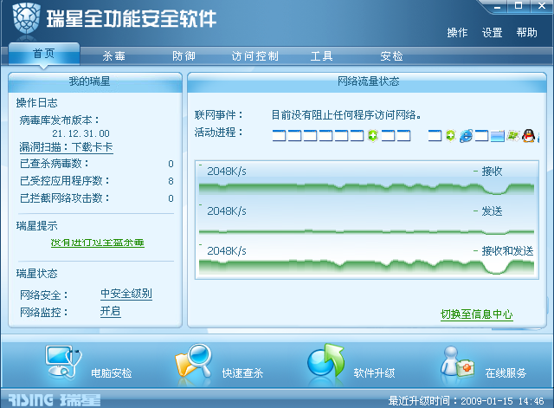Viewport: 554px width, 408px height.
Task: Launch 软件升级 software upgrade globe icon
Action: click(325, 361)
